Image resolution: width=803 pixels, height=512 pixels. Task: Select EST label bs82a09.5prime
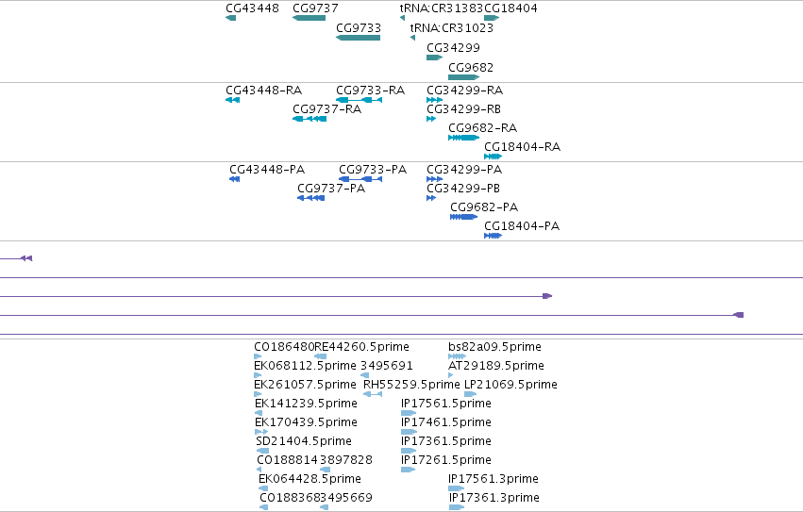coord(494,347)
